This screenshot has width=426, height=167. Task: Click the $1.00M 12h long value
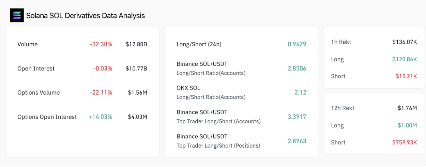pyautogui.click(x=407, y=125)
